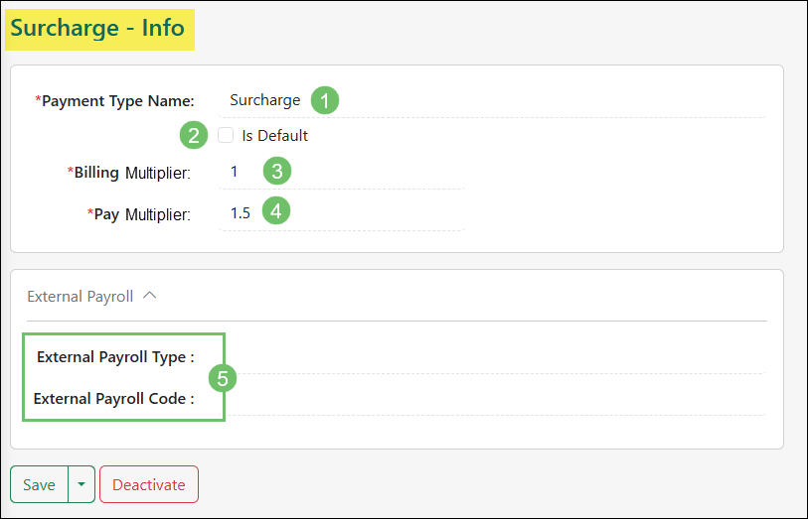Viewport: 808px width, 519px height.
Task: Click the Deactivate button
Action: point(149,484)
